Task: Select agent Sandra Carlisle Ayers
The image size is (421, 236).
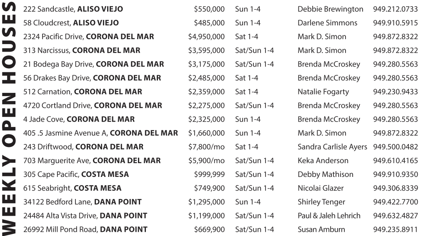Action: (x=332, y=147)
